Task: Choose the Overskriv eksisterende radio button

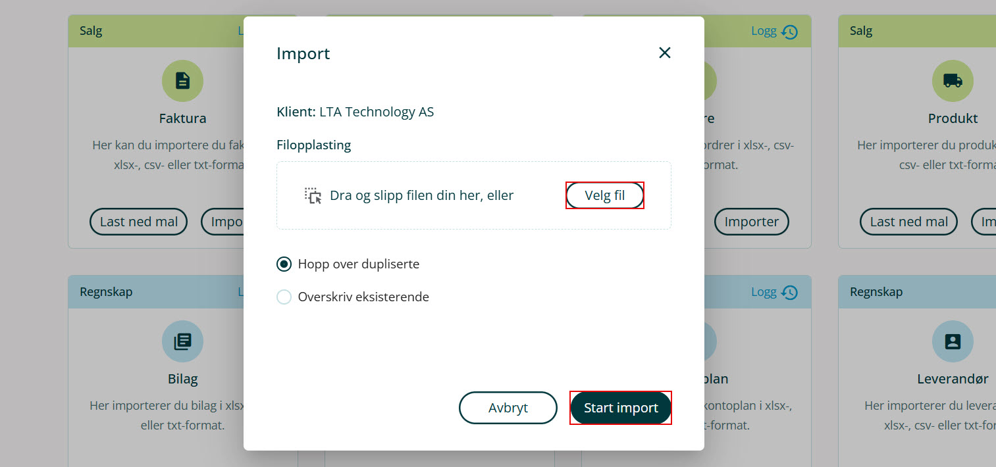Action: click(x=284, y=297)
